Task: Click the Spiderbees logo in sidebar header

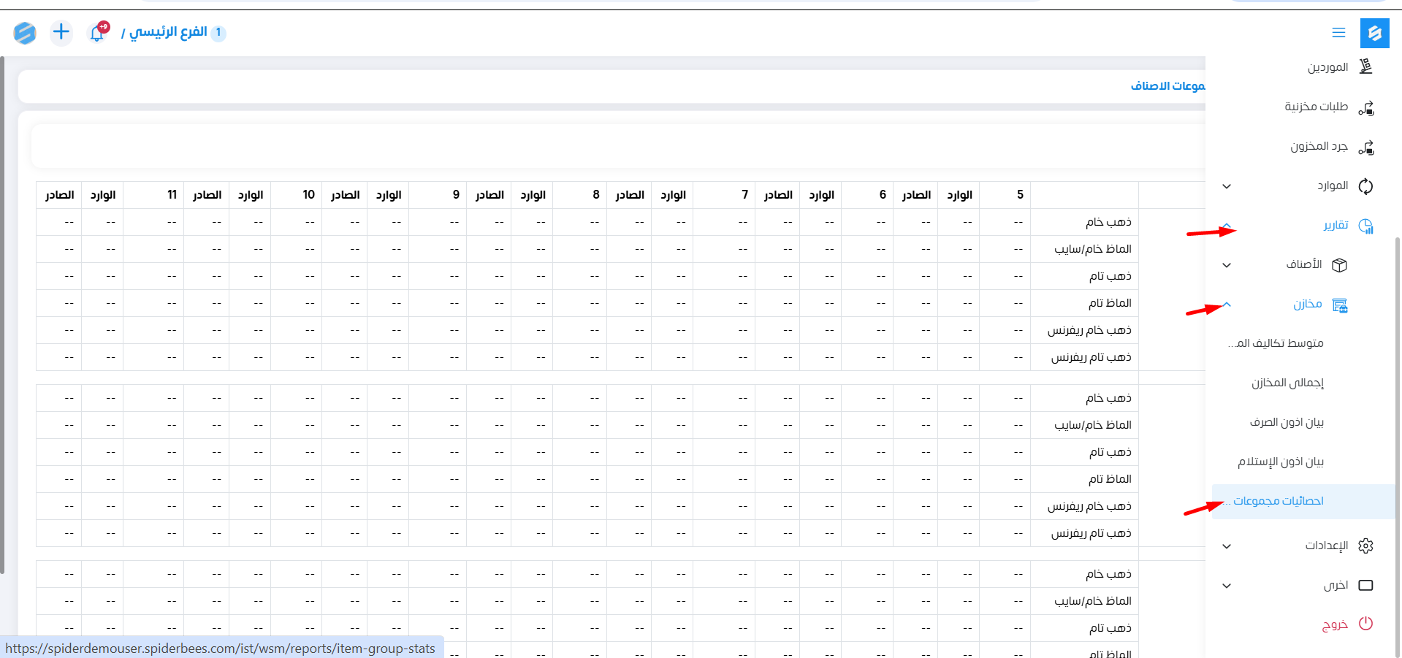Action: click(1374, 33)
